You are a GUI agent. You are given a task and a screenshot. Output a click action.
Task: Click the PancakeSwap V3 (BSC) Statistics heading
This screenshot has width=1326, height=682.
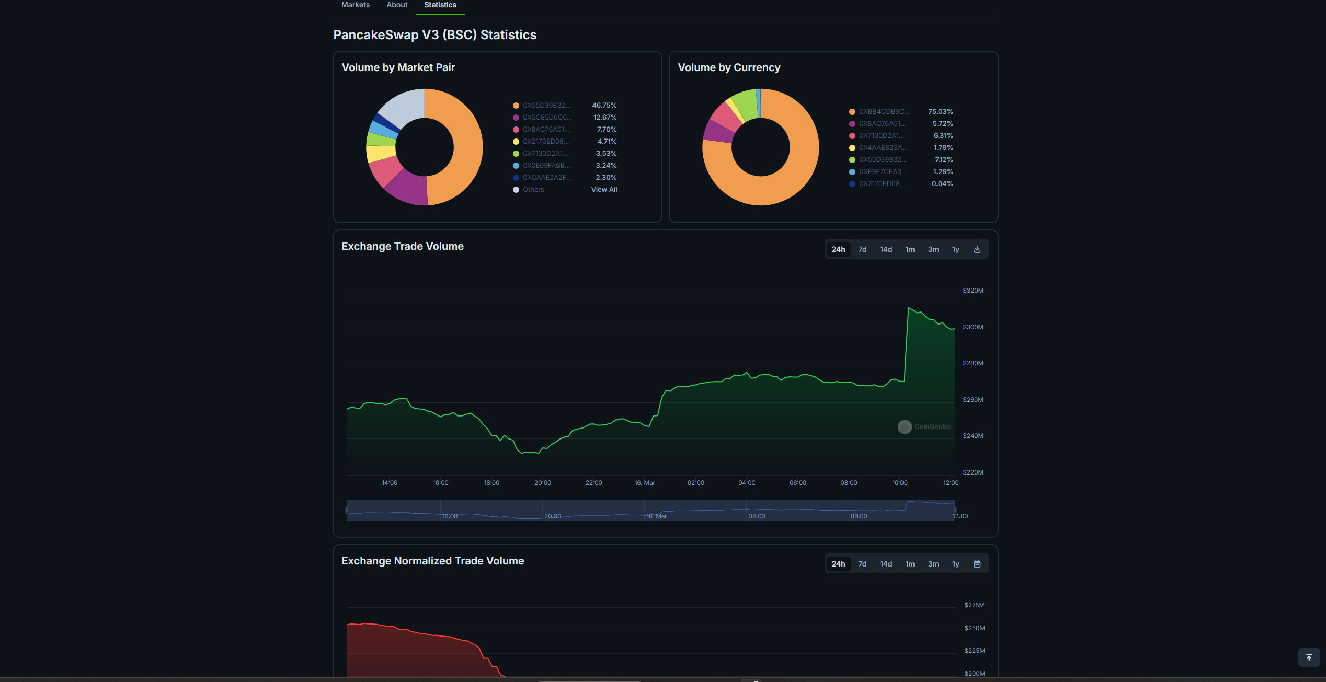(x=435, y=35)
